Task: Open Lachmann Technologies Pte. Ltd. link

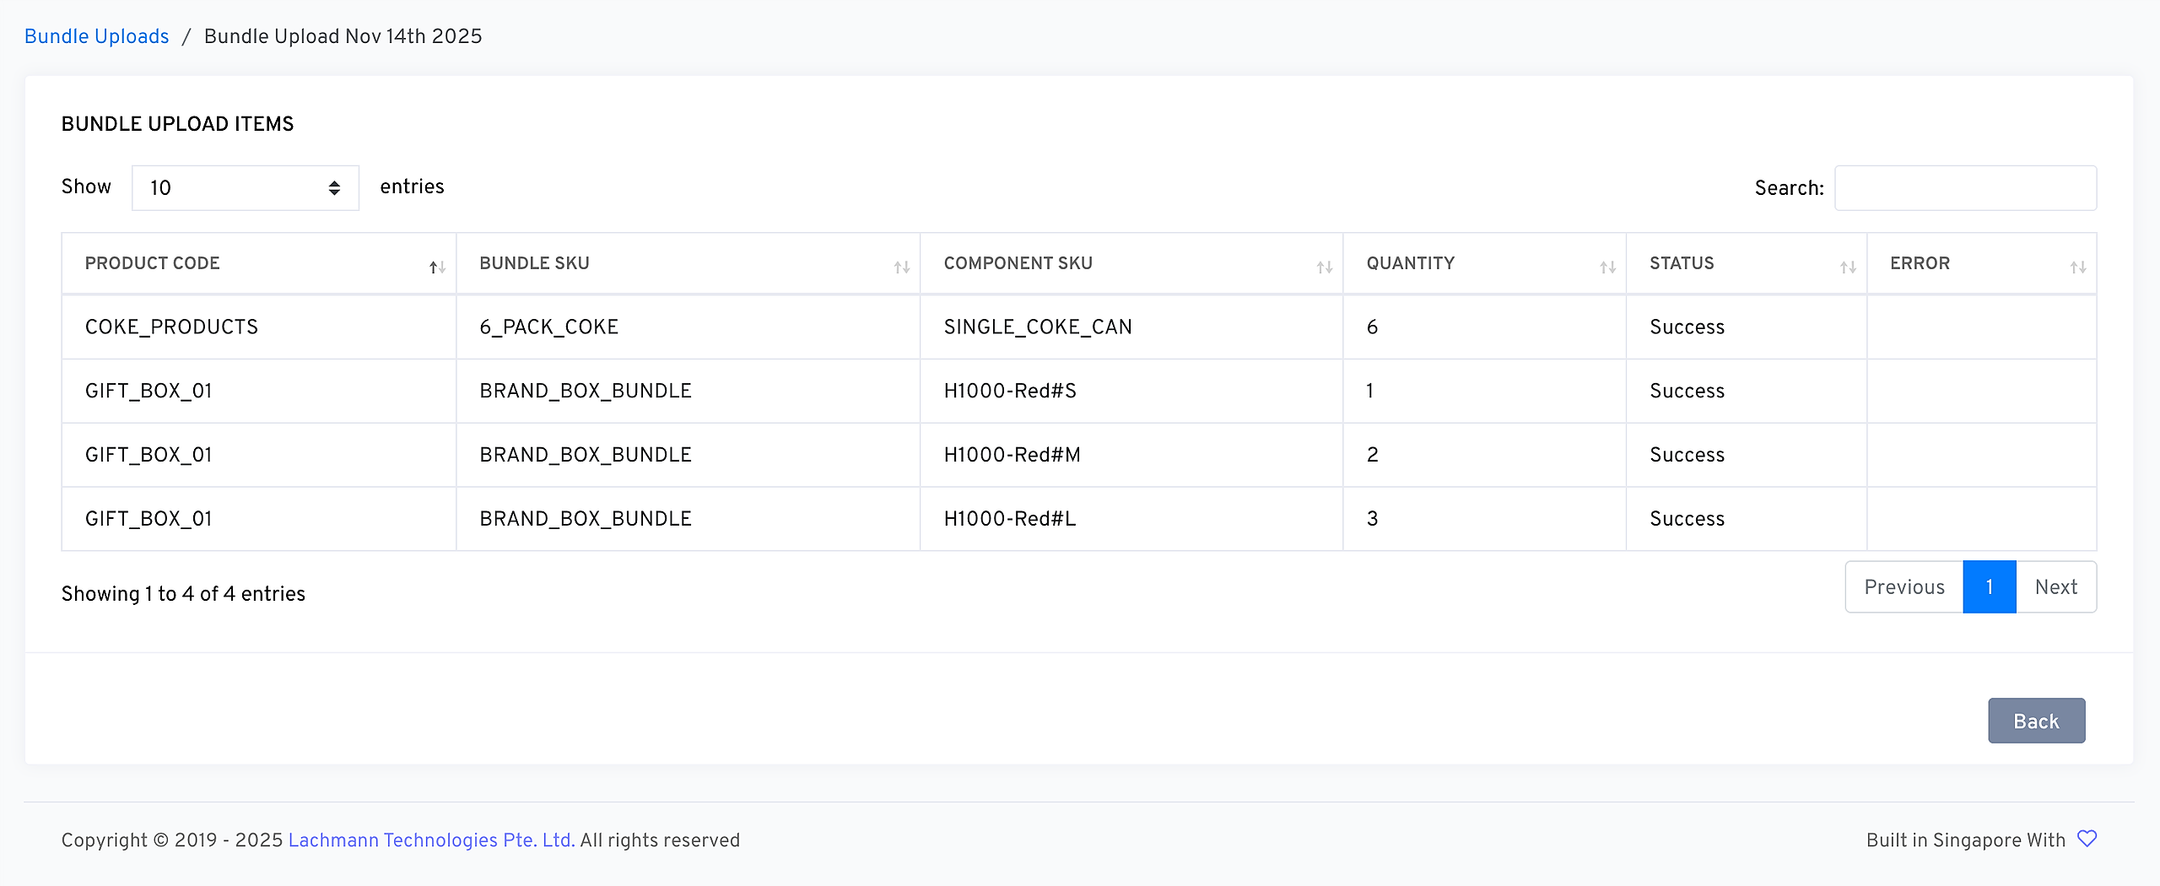Action: coord(431,840)
